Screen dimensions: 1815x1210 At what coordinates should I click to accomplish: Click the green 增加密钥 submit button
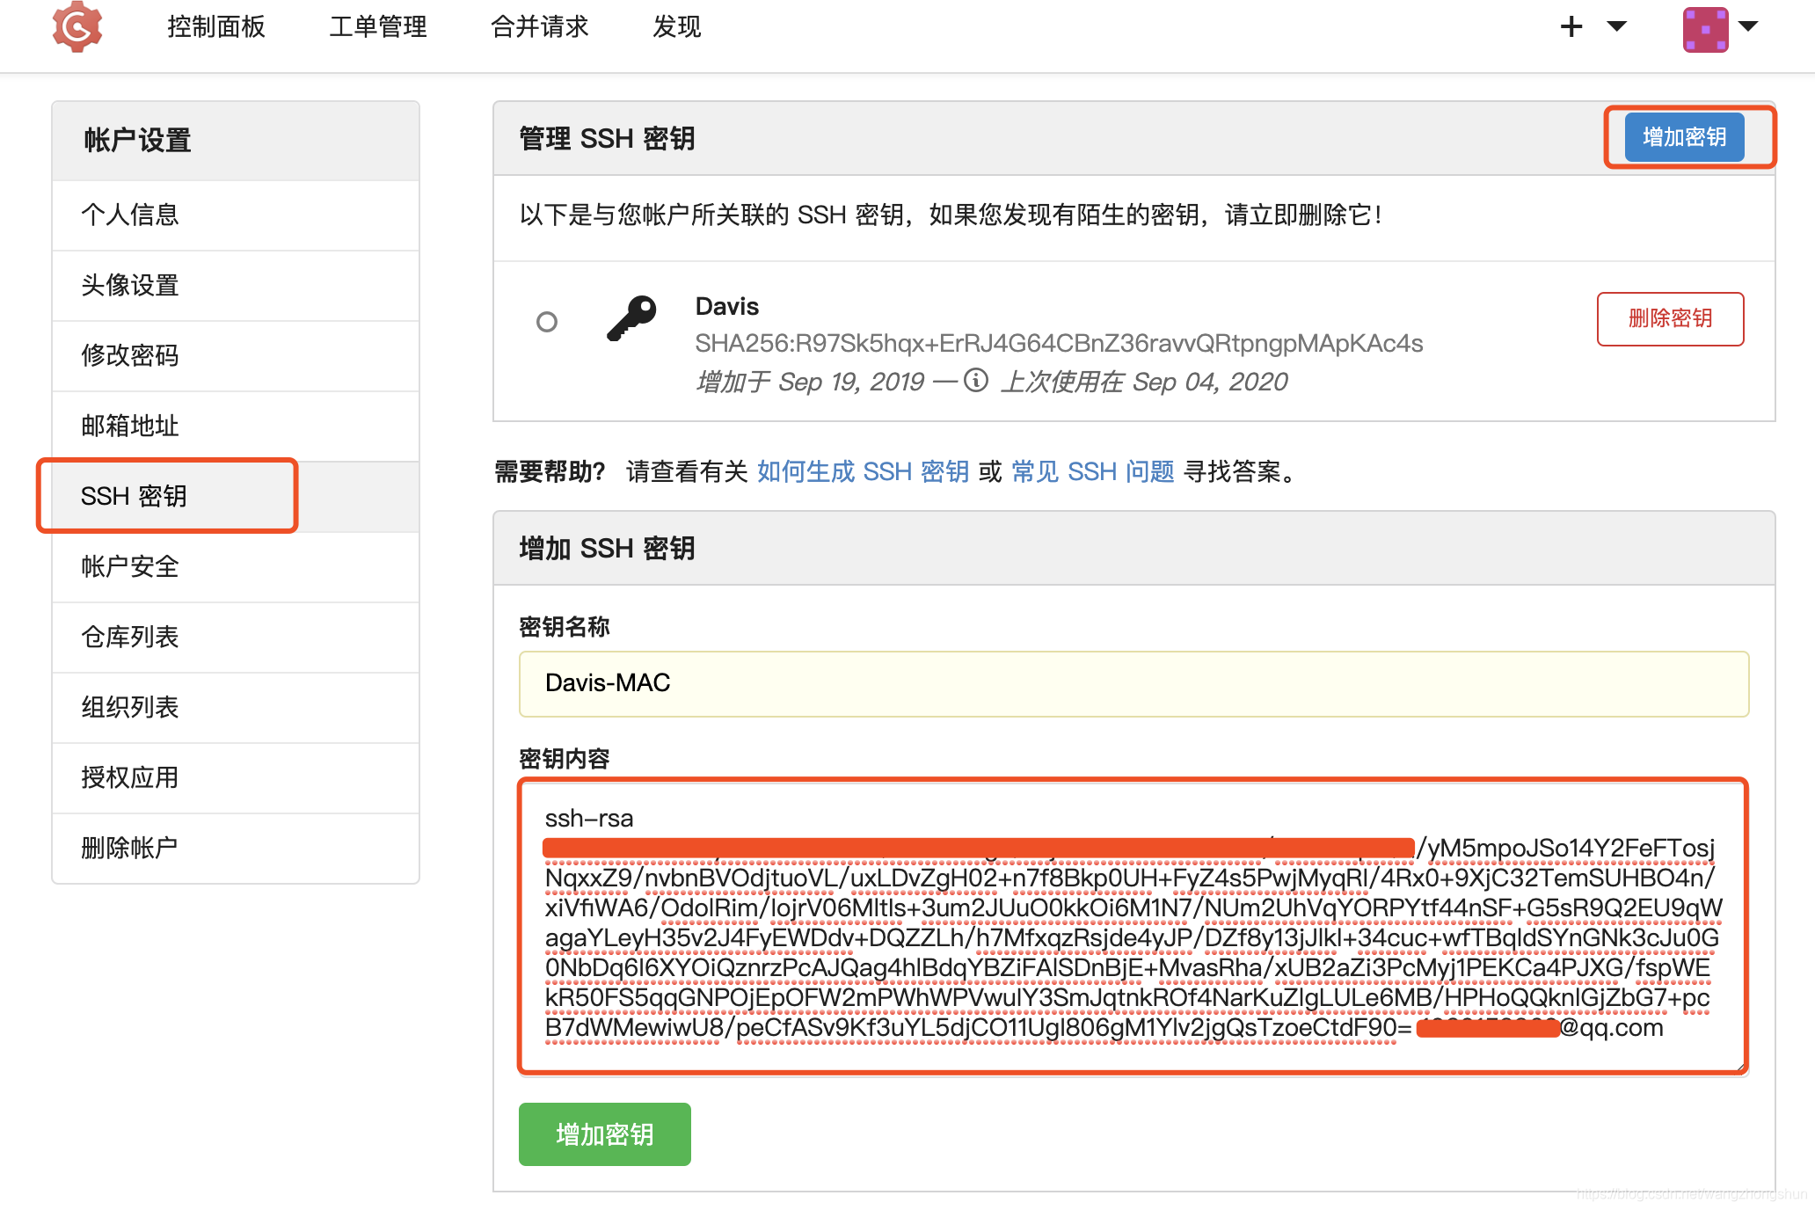604,1134
